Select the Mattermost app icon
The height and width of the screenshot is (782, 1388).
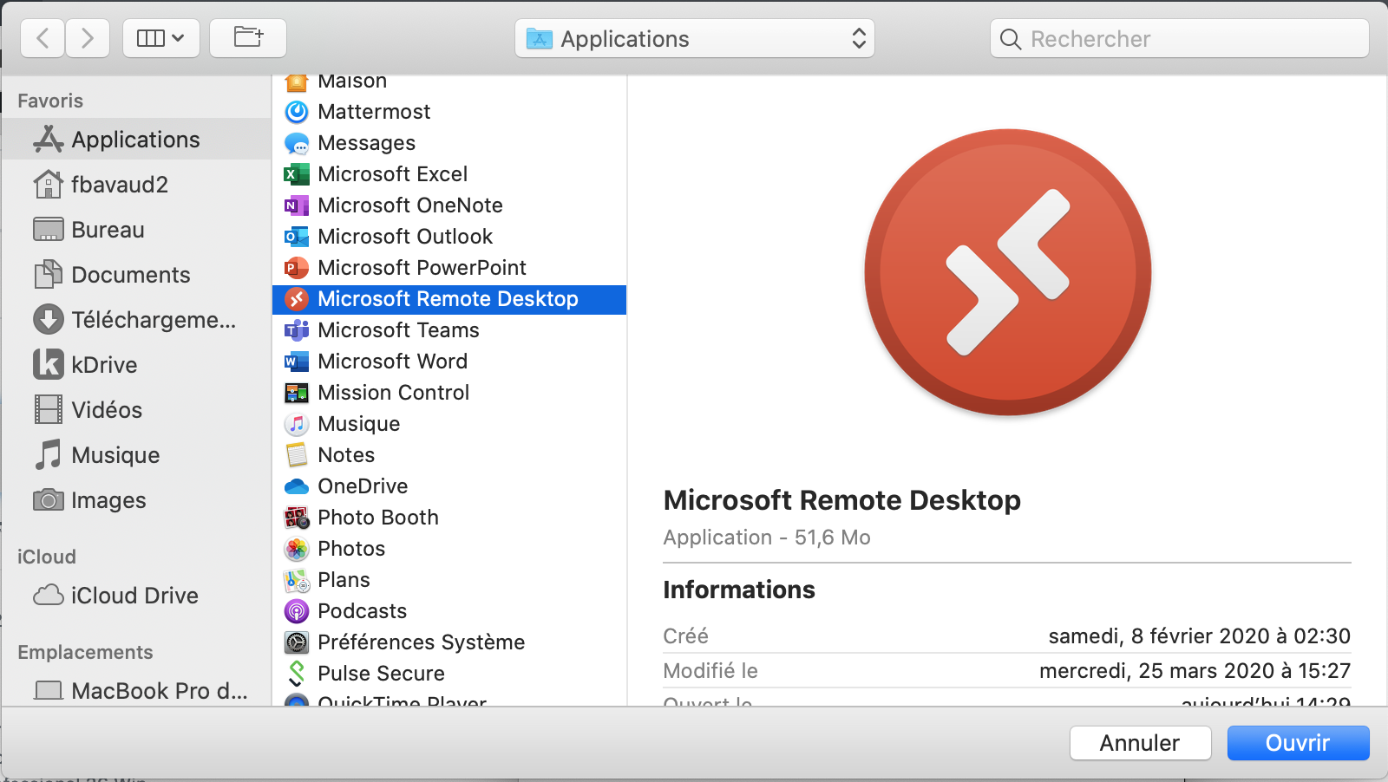(x=297, y=112)
